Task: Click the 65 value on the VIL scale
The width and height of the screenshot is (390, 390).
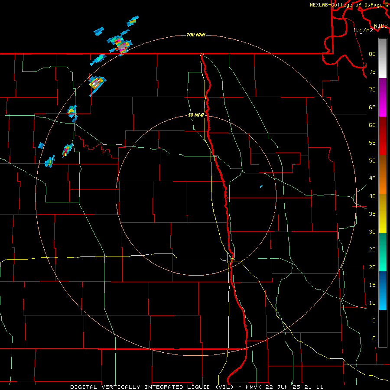Action: pyautogui.click(x=372, y=107)
